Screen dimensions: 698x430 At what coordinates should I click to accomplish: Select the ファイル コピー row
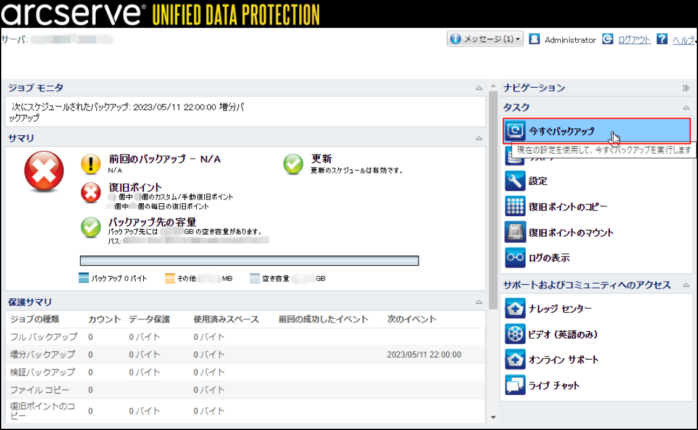coord(245,390)
